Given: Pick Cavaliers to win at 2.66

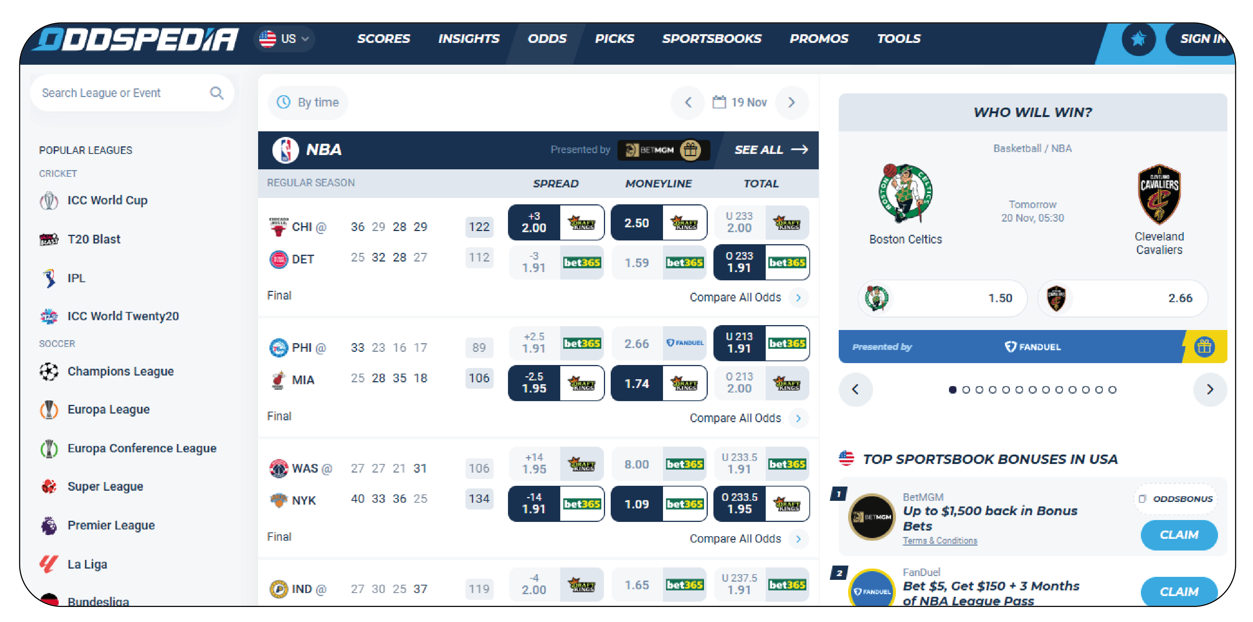Looking at the screenshot, I should coord(1123,298).
